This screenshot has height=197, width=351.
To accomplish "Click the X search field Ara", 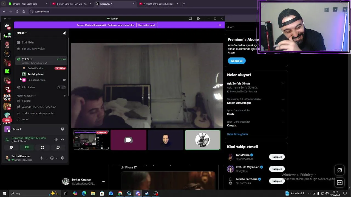I will (x=243, y=27).
